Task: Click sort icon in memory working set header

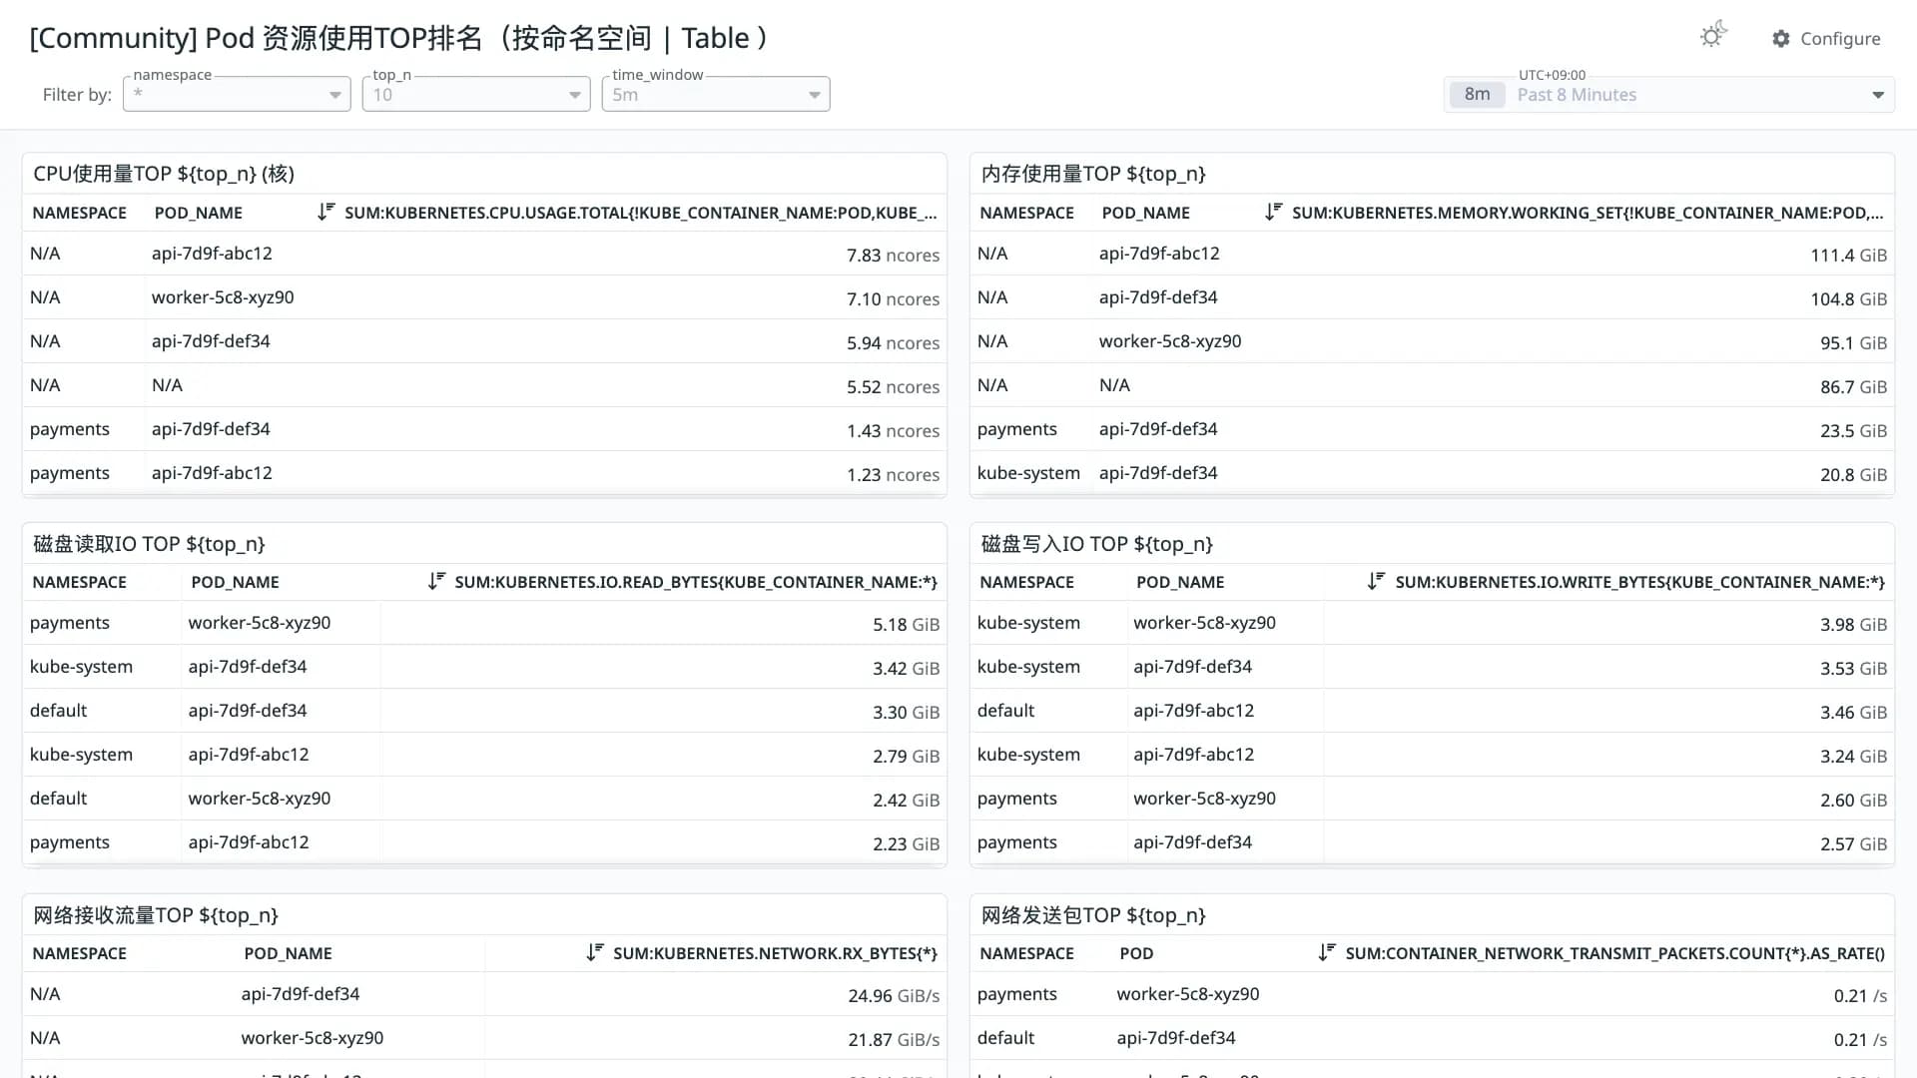Action: click(x=1273, y=213)
